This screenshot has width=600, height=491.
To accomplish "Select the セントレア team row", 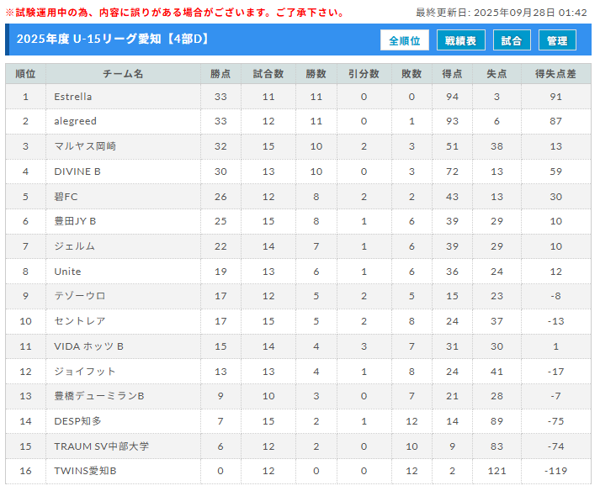I will click(x=80, y=321).
